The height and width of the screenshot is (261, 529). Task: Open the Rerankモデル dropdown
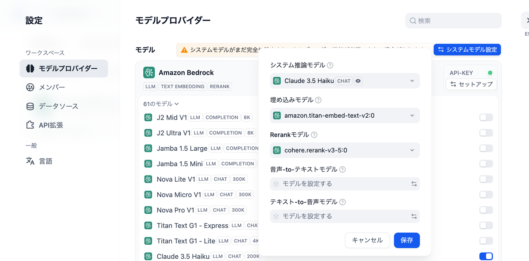(x=345, y=150)
